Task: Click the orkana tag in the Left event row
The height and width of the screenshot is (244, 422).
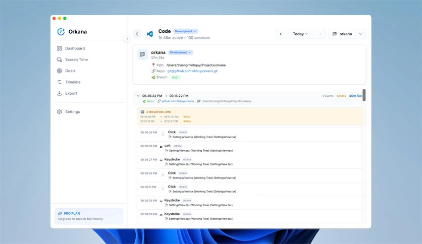Action: tap(177, 146)
